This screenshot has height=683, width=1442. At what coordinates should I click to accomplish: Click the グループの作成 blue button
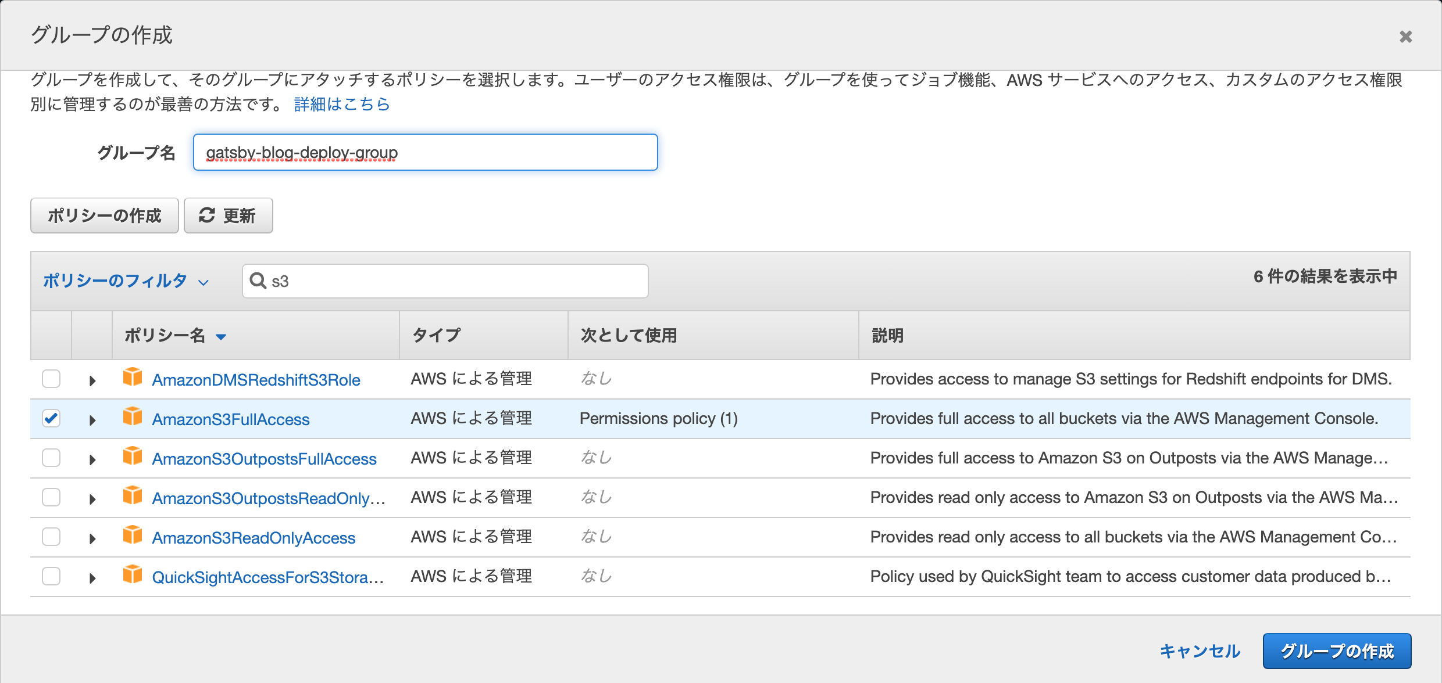(x=1337, y=651)
